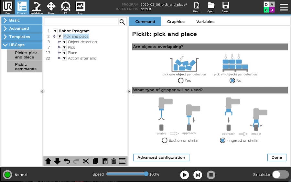Open the Move screen
Viewport: 291px width, 182px height.
point(51,7)
